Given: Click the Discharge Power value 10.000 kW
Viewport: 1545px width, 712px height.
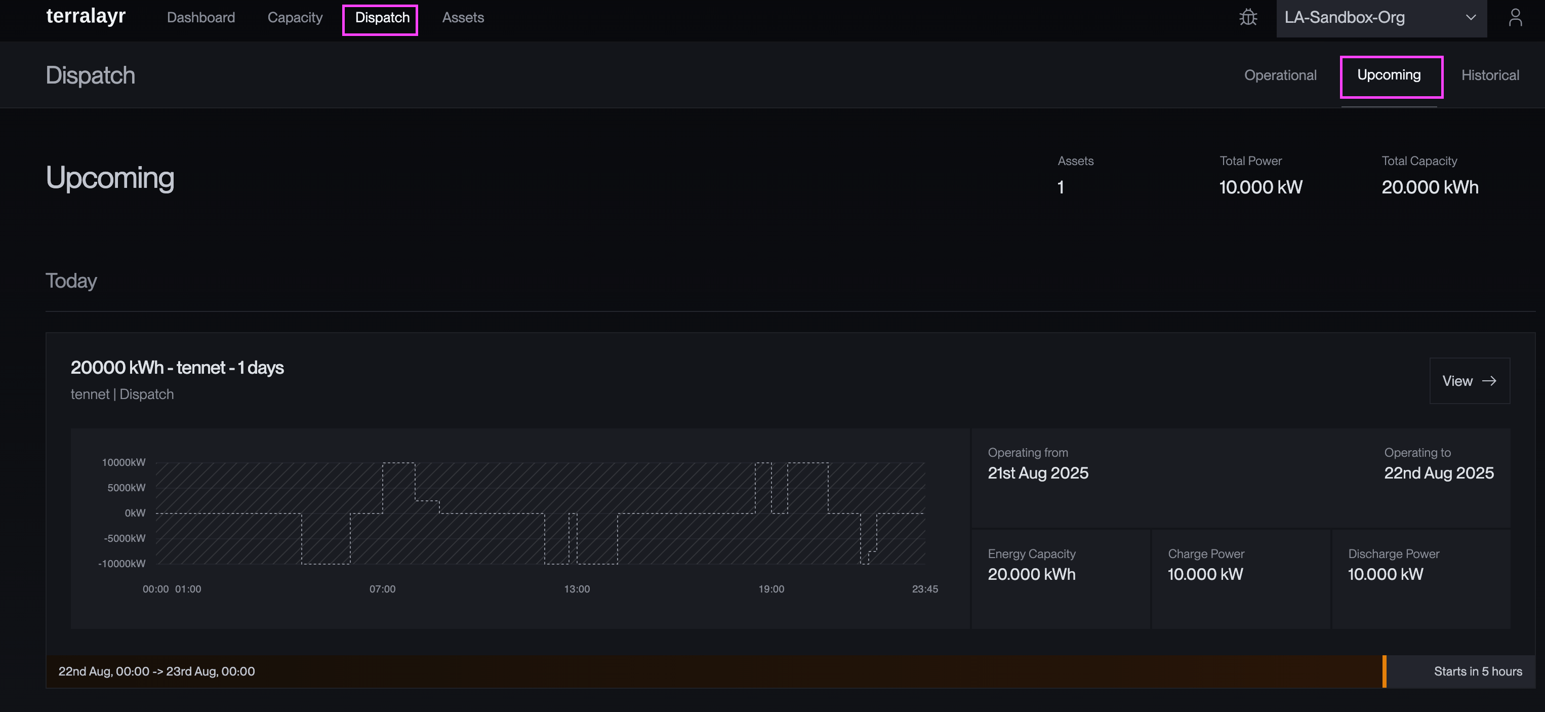Looking at the screenshot, I should click(1386, 574).
